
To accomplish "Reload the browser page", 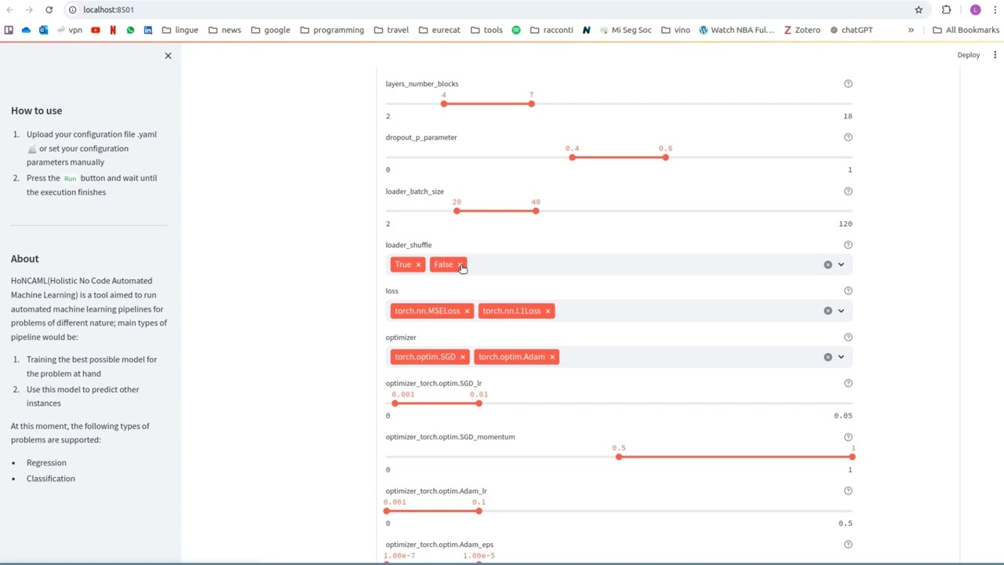I will 49,9.
